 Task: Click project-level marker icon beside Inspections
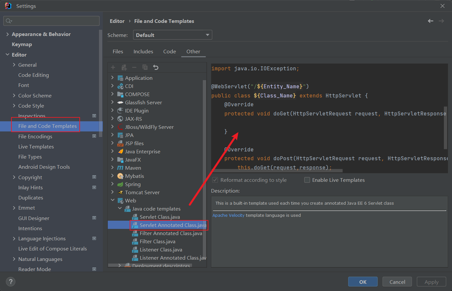click(x=94, y=116)
